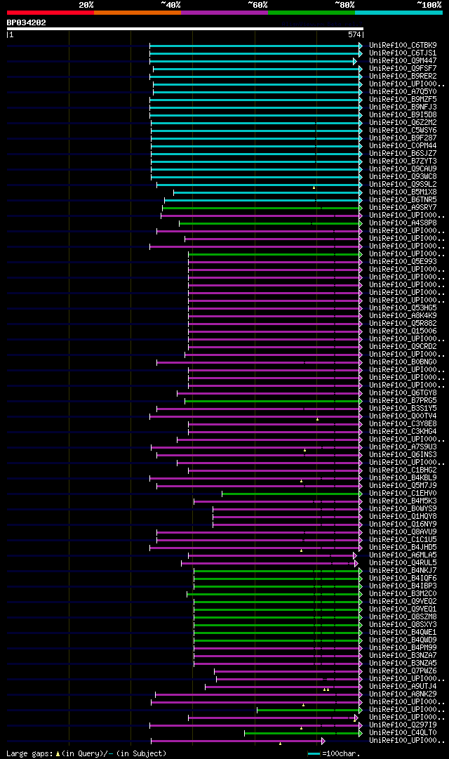Select hit UniRef100_Q4RUL5
The width and height of the screenshot is (449, 759).
point(403,563)
